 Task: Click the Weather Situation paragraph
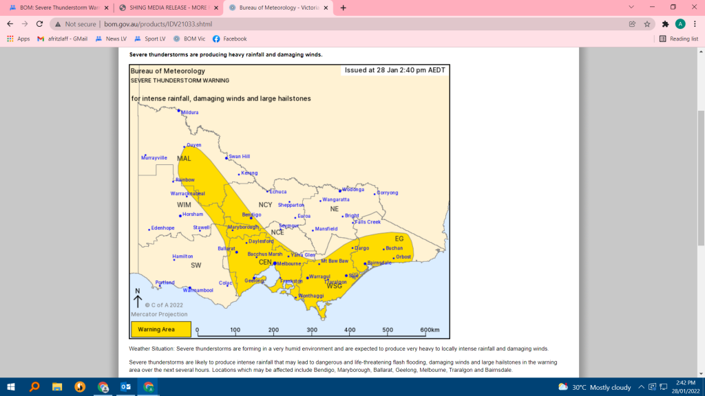coord(339,349)
